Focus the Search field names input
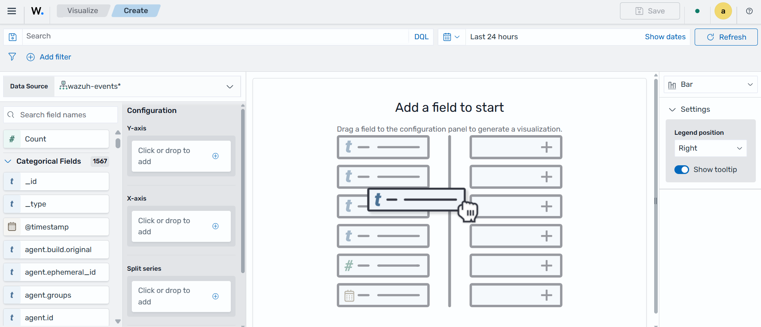Image resolution: width=761 pixels, height=327 pixels. click(x=60, y=115)
